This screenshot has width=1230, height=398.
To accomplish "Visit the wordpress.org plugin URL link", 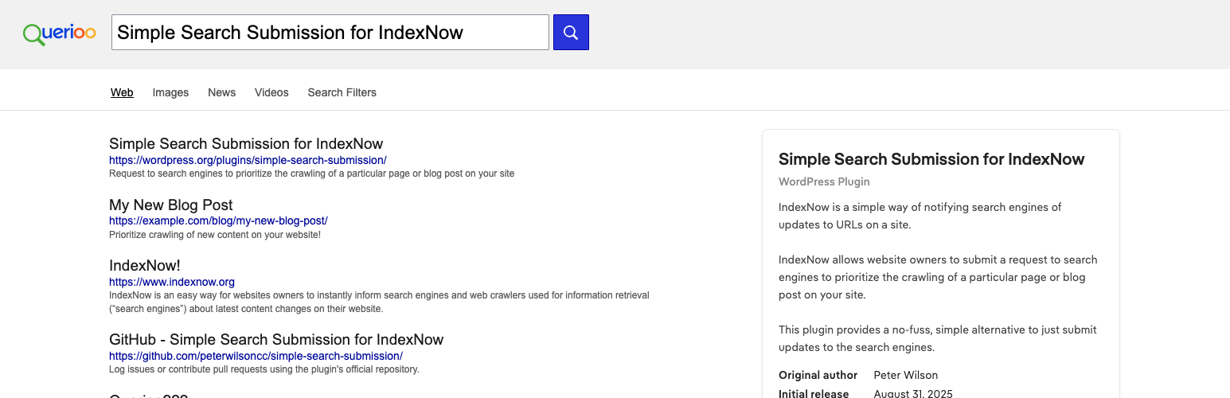I will point(248,160).
